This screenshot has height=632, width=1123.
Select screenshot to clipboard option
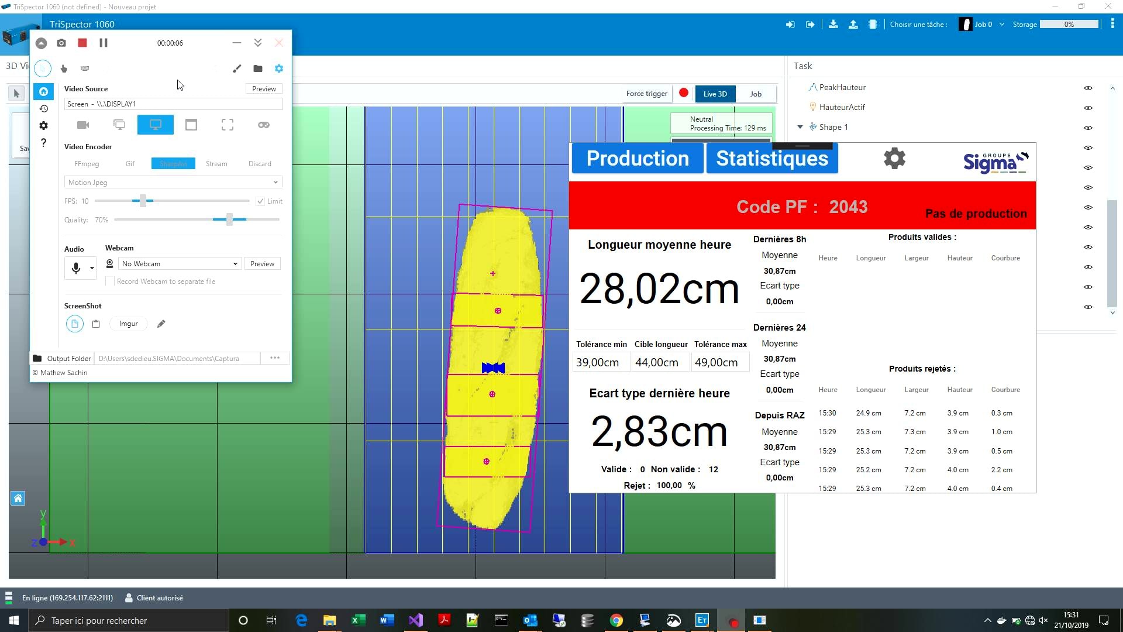coord(96,324)
